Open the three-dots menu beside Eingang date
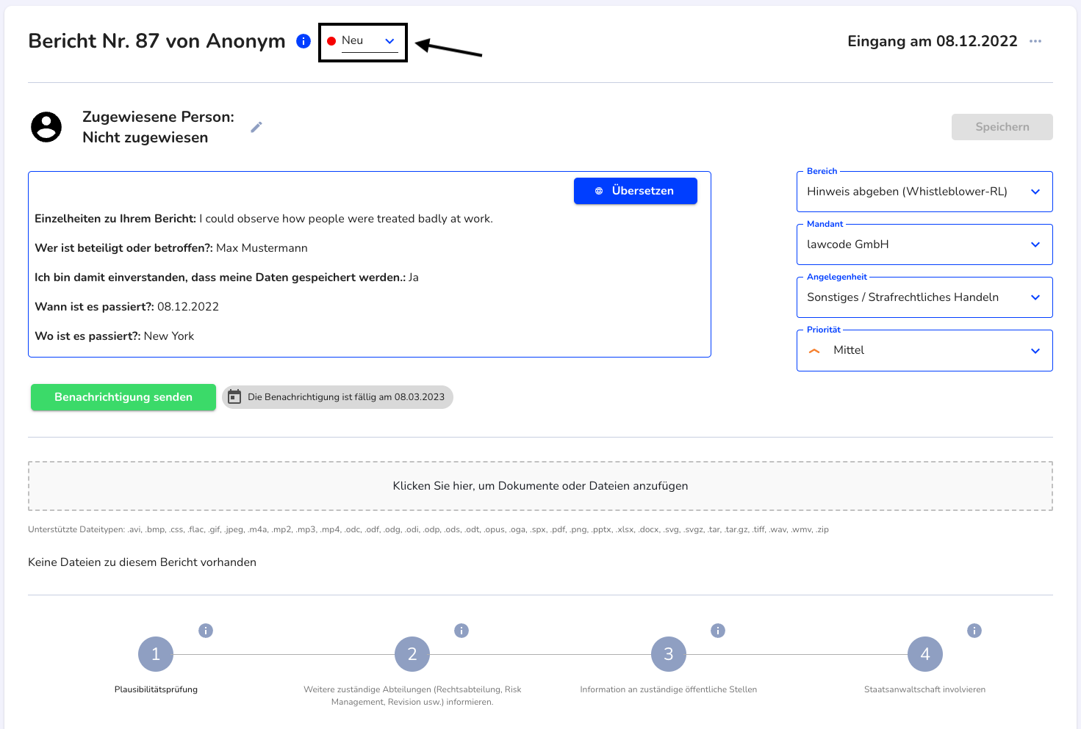Screen dimensions: 1081x729 pyautogui.click(x=1035, y=41)
